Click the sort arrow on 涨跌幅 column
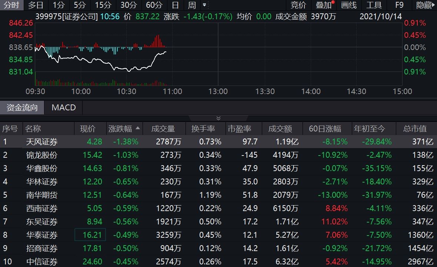This screenshot has width=437, height=267. [x=138, y=128]
